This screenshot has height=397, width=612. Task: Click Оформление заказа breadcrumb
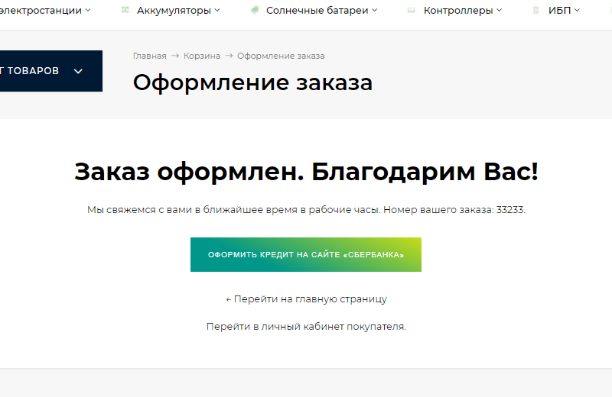click(281, 56)
